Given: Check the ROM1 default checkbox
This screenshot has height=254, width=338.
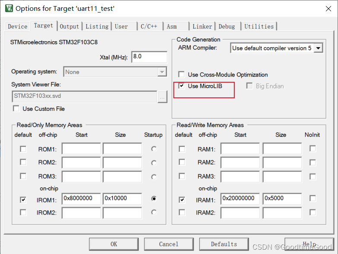Looking at the screenshot, I should point(23,149).
